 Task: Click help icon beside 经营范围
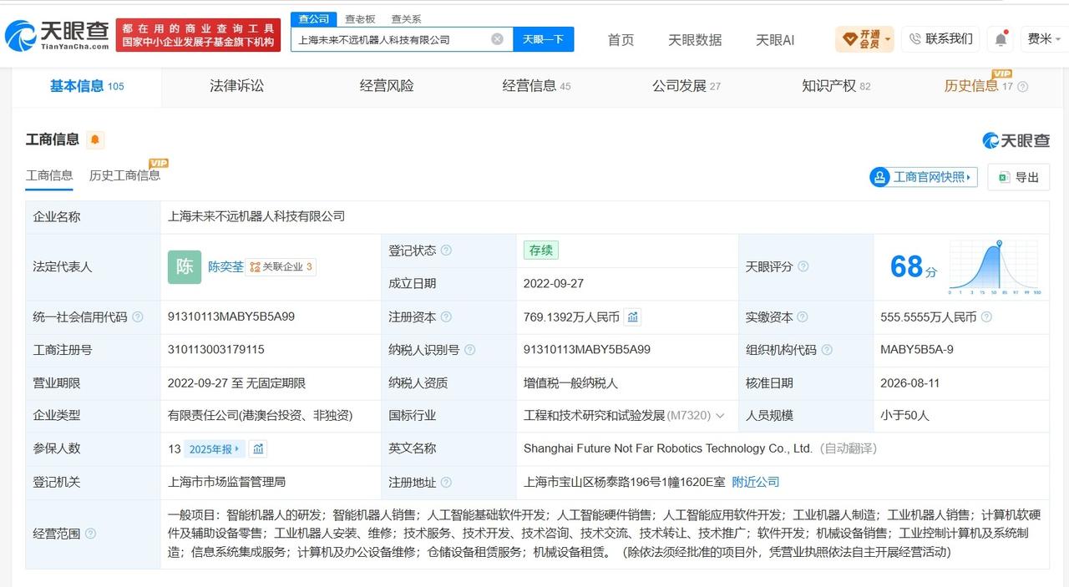(90, 534)
